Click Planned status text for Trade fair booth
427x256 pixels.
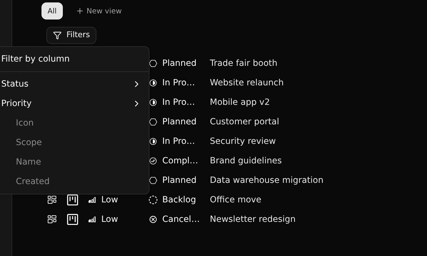(x=179, y=63)
